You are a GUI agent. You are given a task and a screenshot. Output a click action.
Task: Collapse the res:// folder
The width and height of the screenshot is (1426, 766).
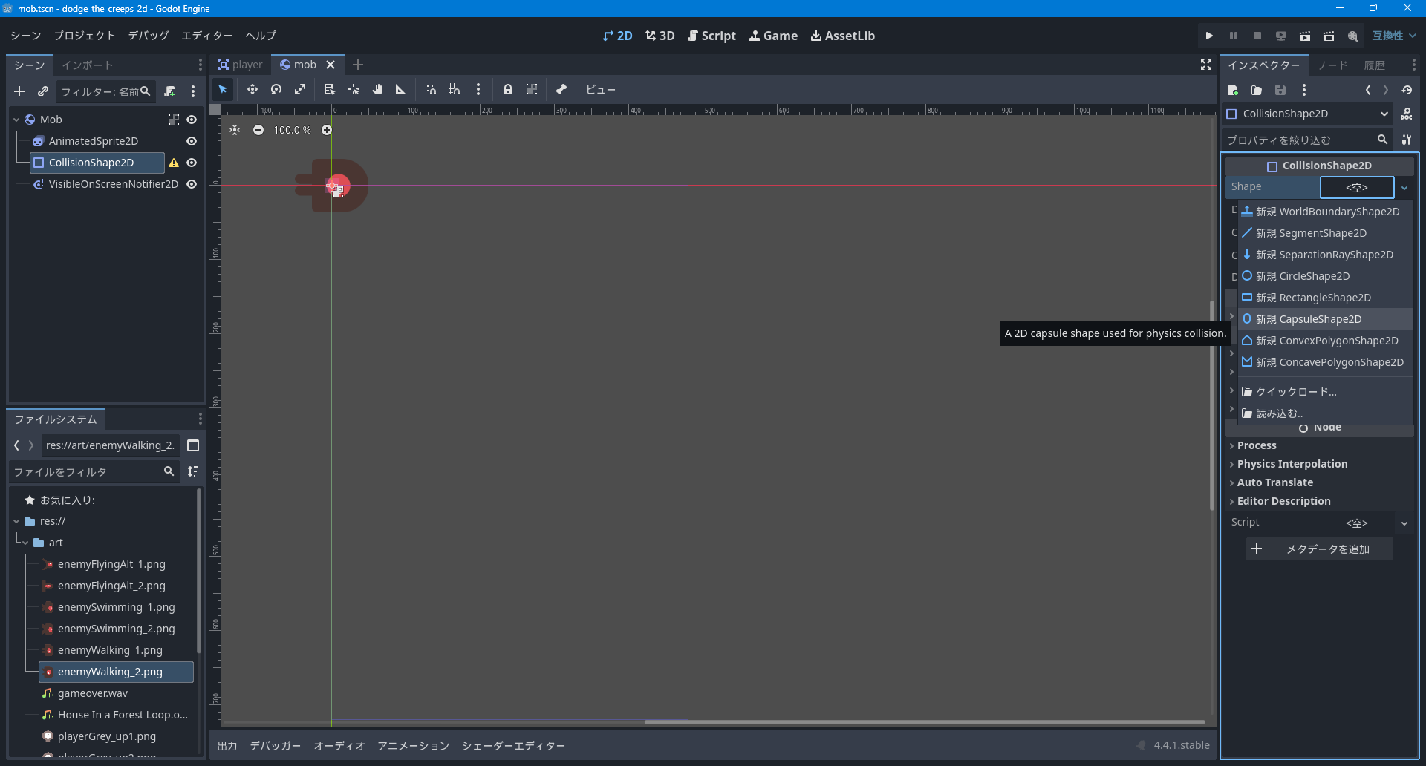click(16, 521)
